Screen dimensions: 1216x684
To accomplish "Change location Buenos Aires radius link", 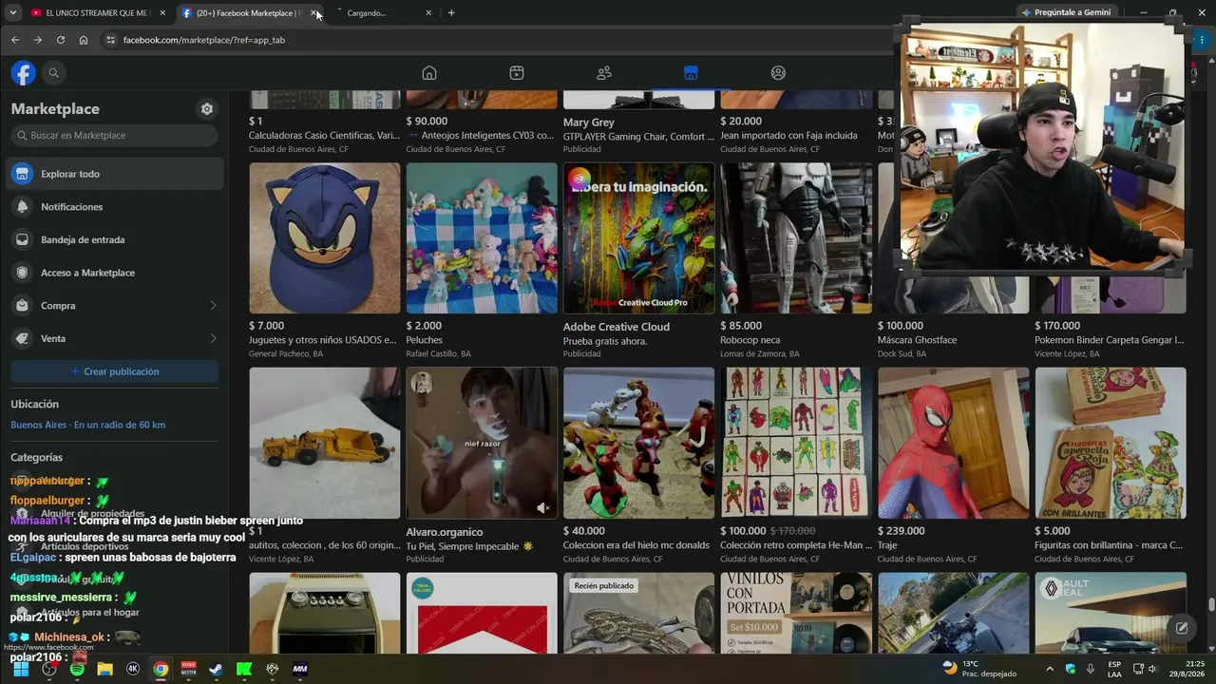I will click(88, 425).
